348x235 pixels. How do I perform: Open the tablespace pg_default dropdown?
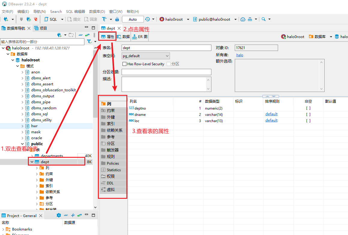point(146,56)
